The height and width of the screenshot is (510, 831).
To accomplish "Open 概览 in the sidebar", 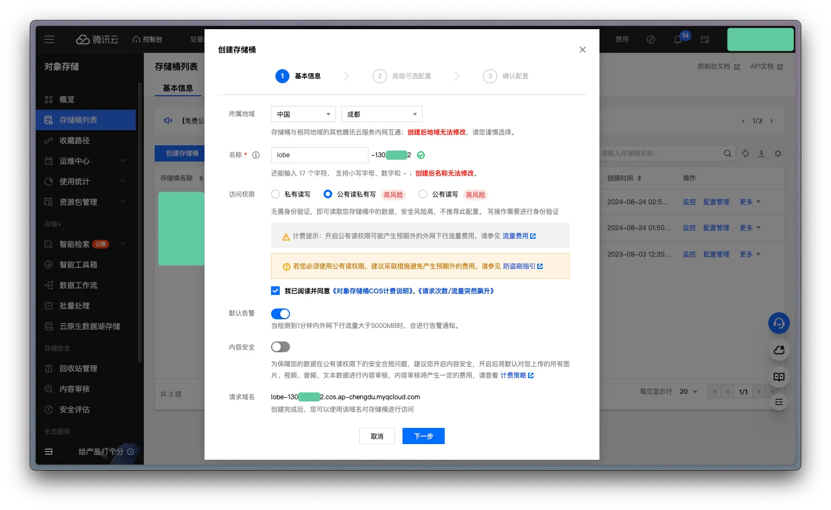I will (x=67, y=99).
